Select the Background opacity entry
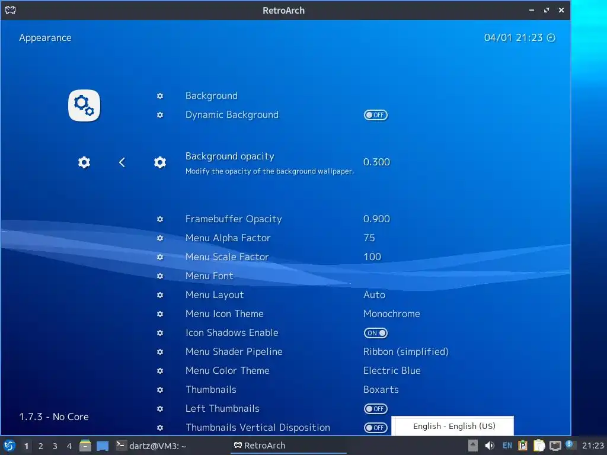 pos(229,156)
